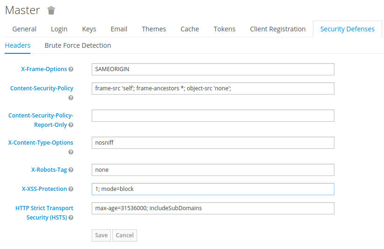
Task: Show help tooltip for X-Frame-Options
Action: 71,69
